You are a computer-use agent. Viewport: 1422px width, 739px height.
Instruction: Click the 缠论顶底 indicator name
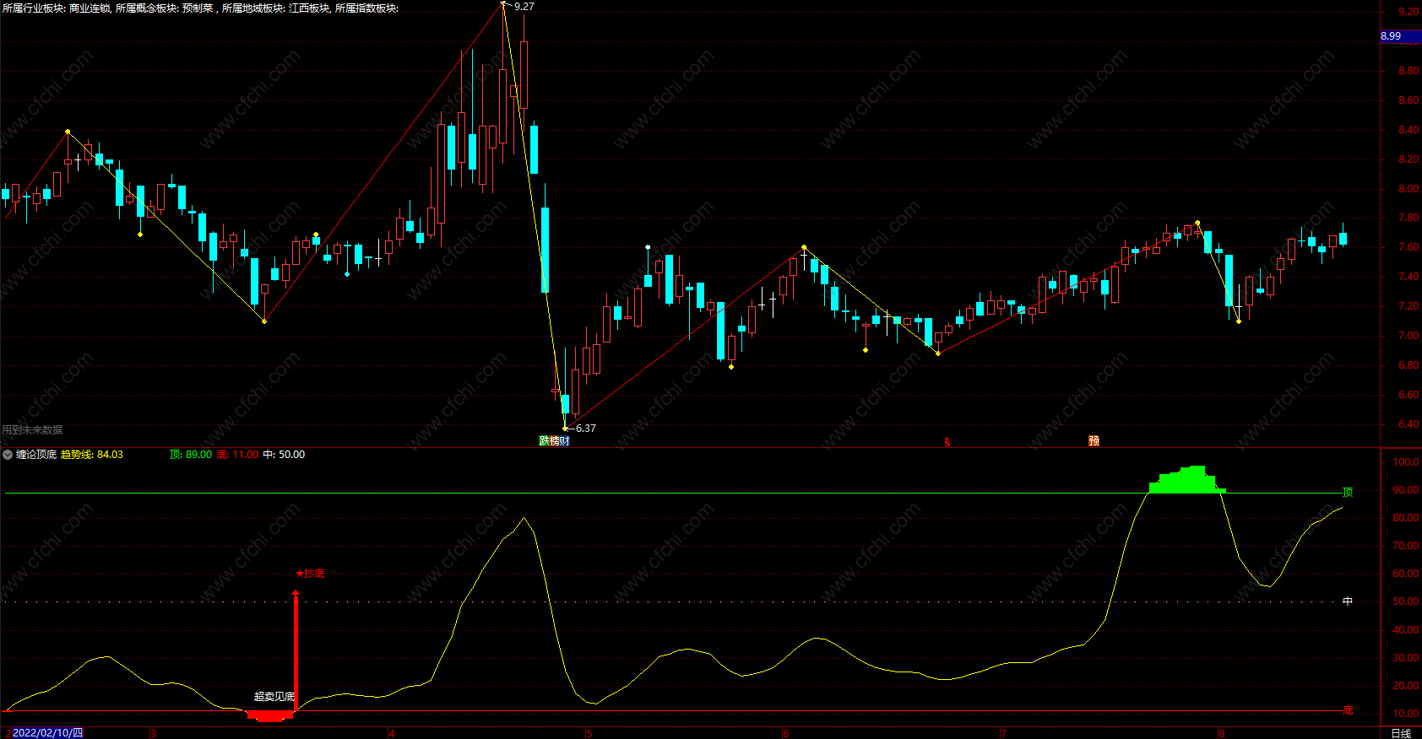click(x=36, y=455)
